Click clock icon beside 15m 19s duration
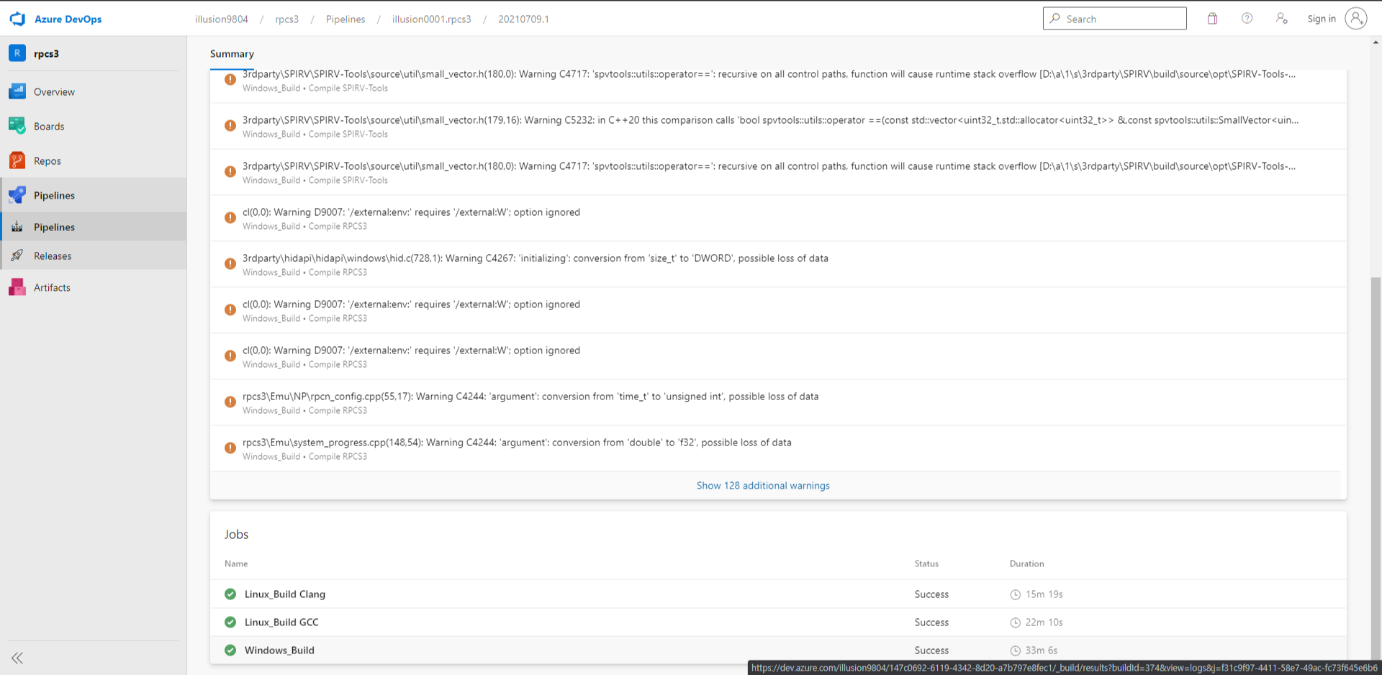The width and height of the screenshot is (1382, 675). pyautogui.click(x=1016, y=594)
